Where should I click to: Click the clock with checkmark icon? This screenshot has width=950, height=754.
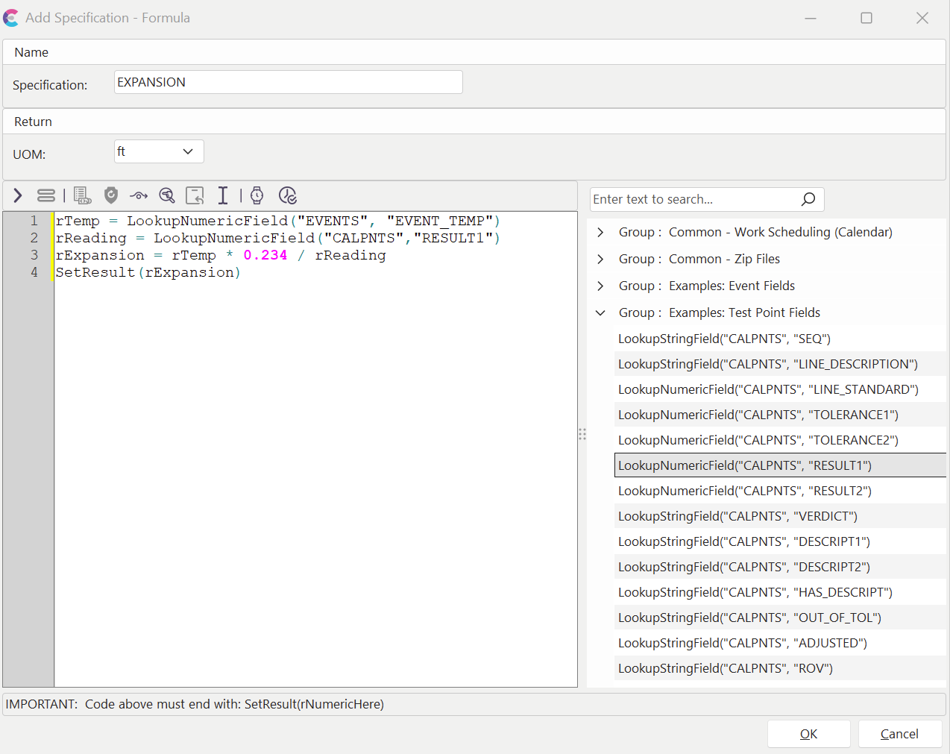[288, 195]
